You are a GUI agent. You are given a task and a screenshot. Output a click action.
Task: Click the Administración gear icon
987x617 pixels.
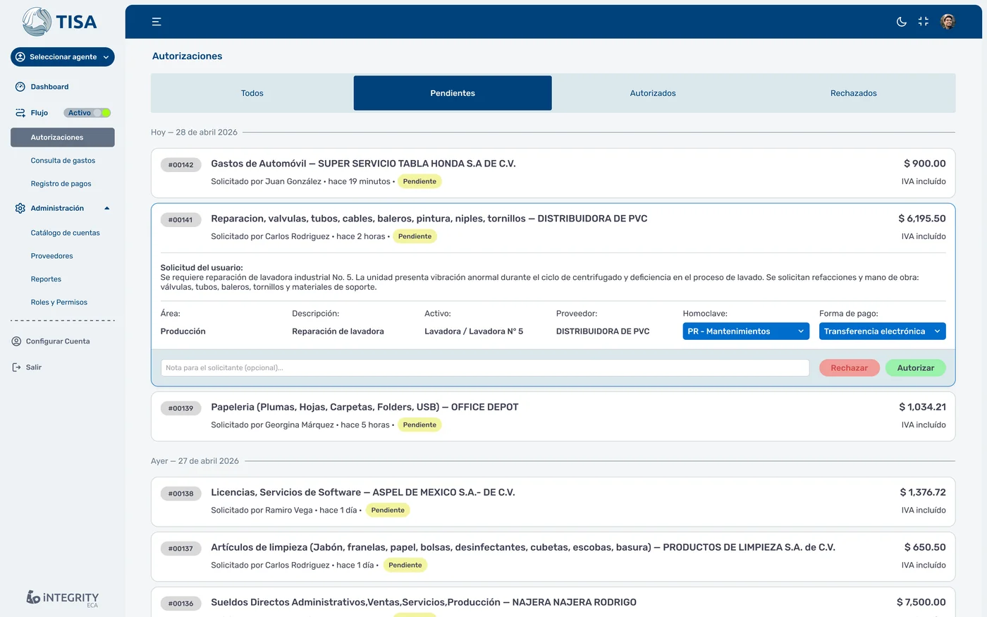pos(20,208)
